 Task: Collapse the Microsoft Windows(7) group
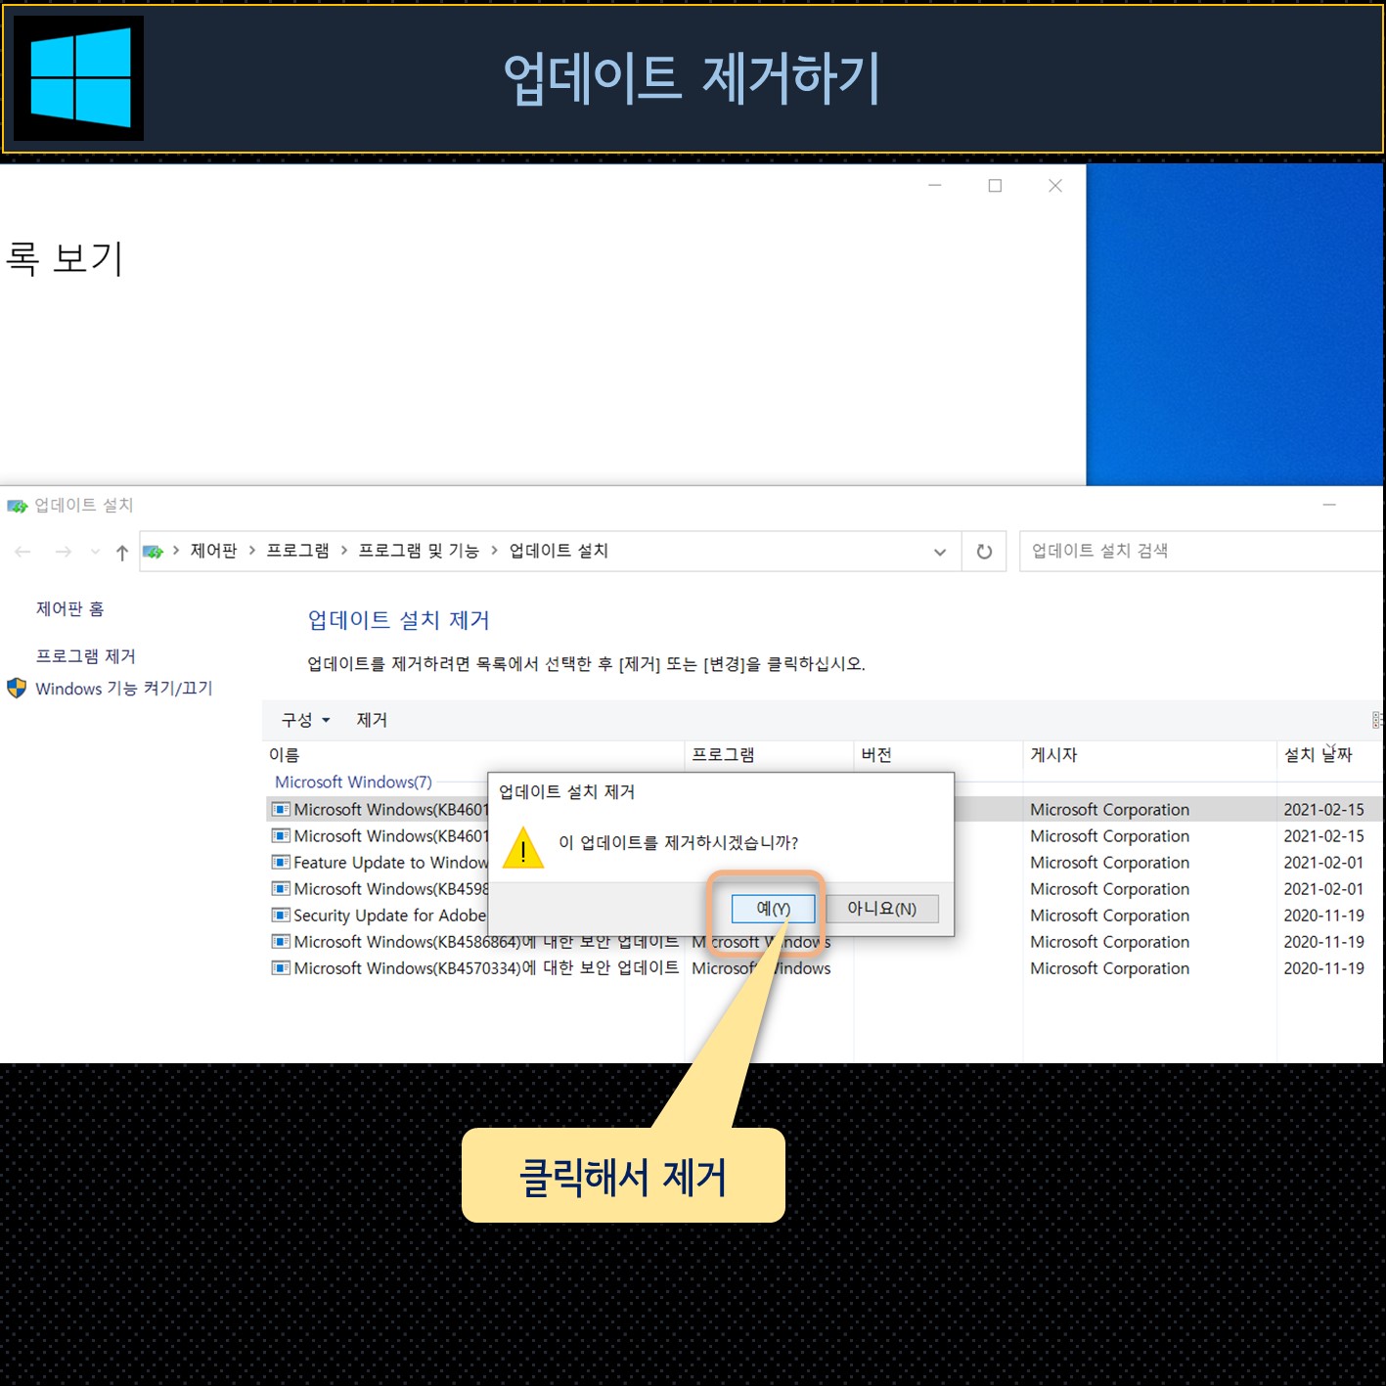click(x=353, y=782)
